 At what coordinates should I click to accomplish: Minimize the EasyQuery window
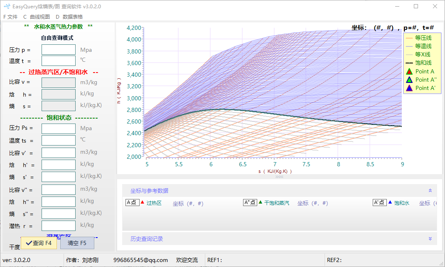click(397, 6)
